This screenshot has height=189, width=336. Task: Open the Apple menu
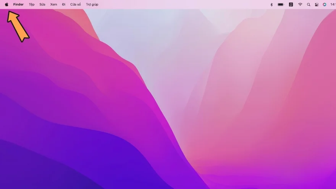point(6,5)
